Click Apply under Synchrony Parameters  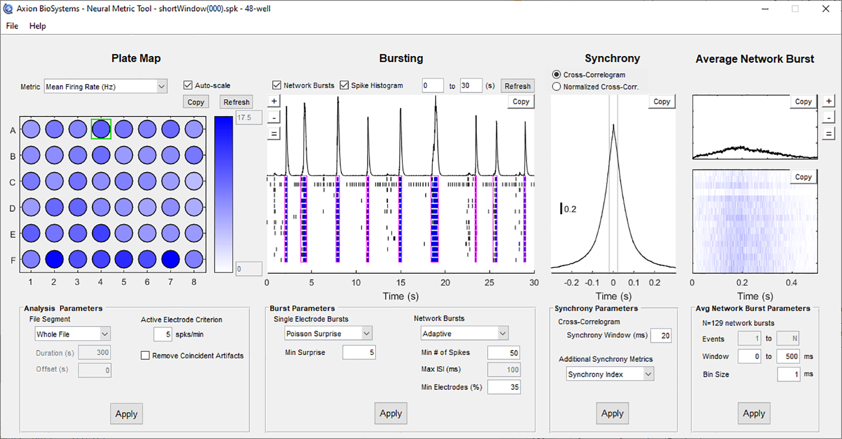(612, 413)
